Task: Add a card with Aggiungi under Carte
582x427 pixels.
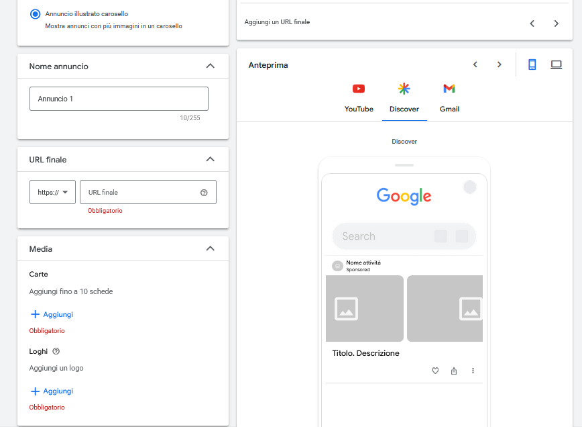Action: 52,314
